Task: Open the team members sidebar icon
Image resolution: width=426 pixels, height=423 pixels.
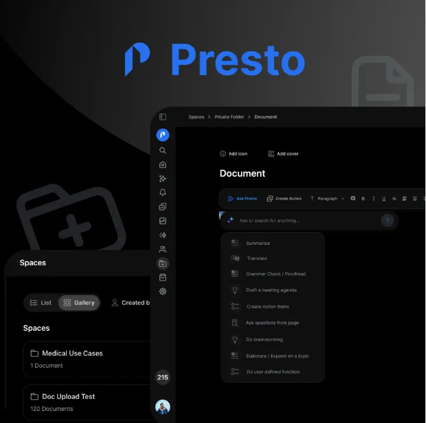Action: pyautogui.click(x=163, y=249)
